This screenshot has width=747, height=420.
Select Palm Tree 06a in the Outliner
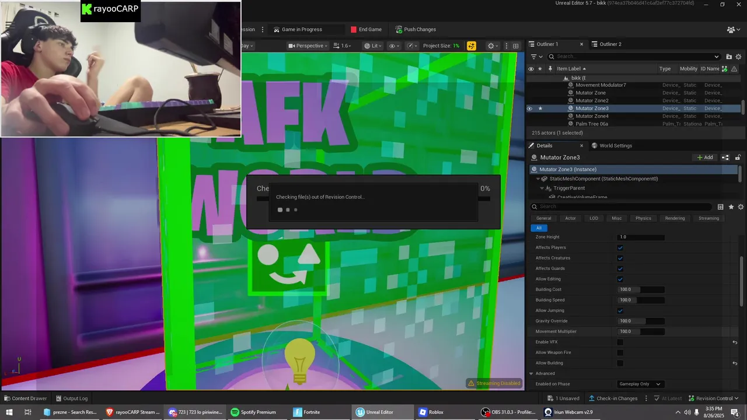pyautogui.click(x=591, y=124)
